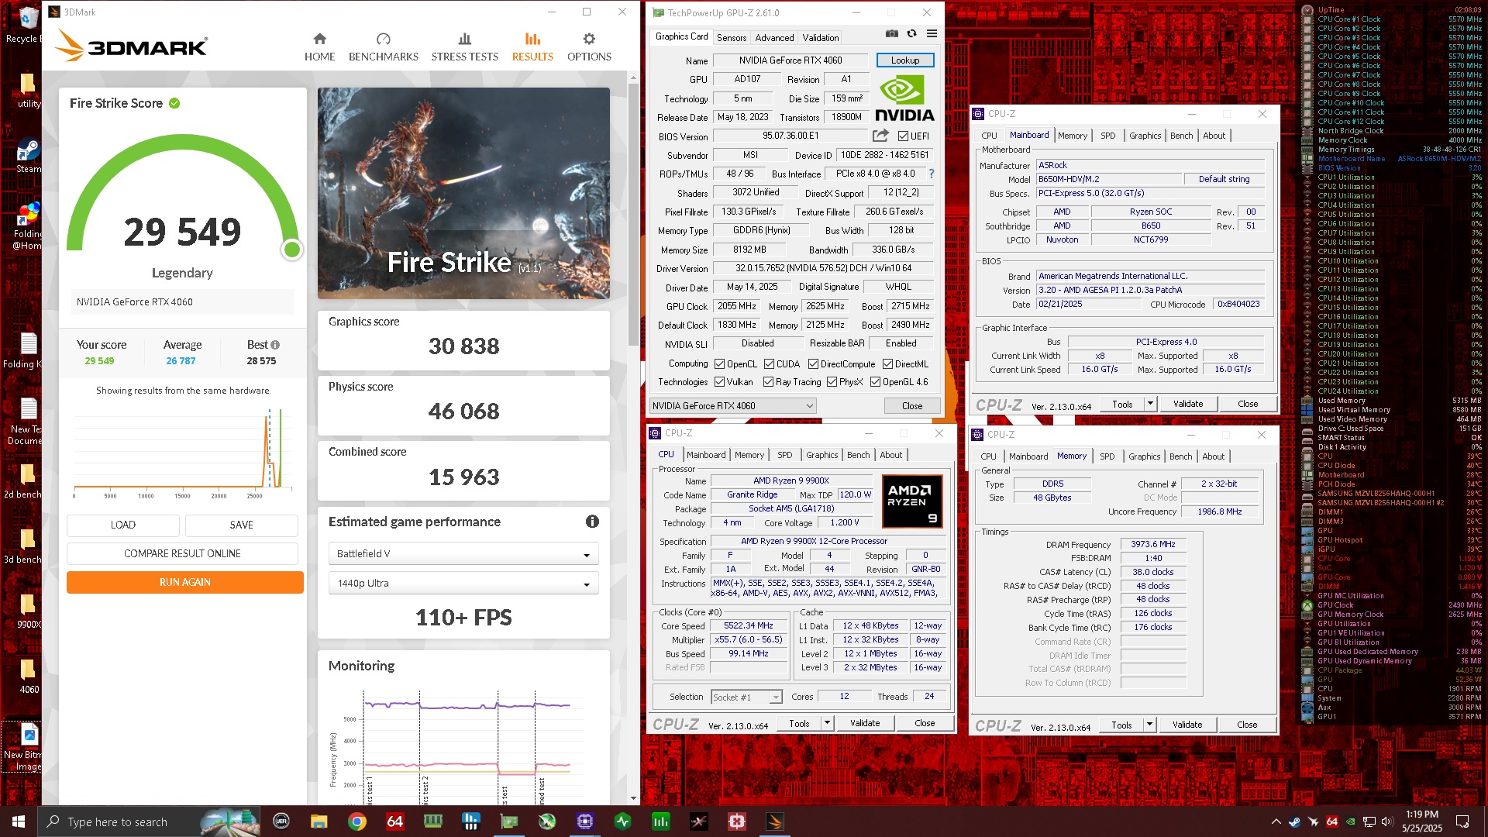
Task: Open Bench tab in CPU-Z CPU window
Action: [x=858, y=455]
